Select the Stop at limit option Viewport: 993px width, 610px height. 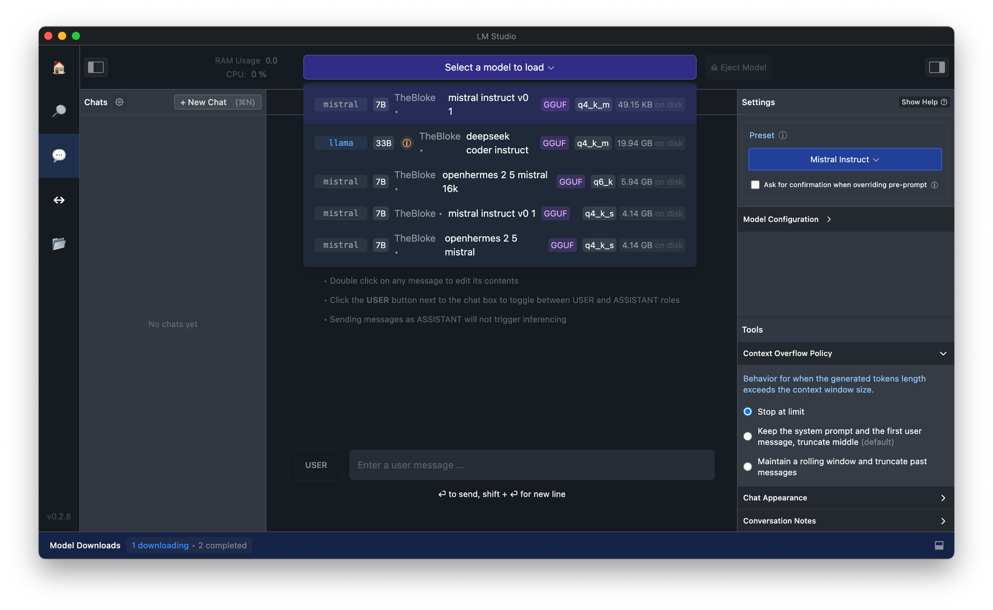tap(748, 412)
